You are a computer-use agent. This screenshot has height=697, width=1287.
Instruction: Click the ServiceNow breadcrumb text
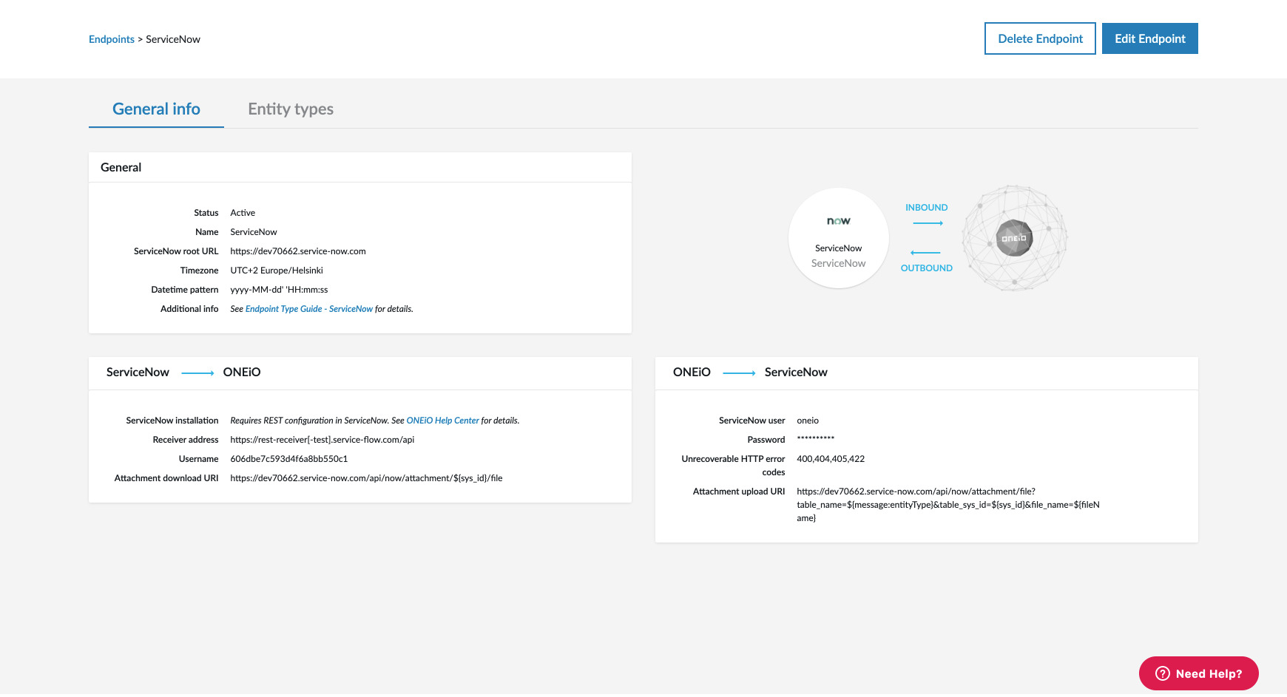tap(173, 39)
